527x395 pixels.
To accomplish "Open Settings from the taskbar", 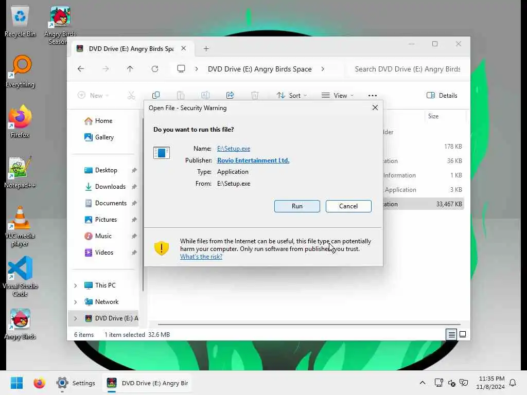I will point(75,383).
